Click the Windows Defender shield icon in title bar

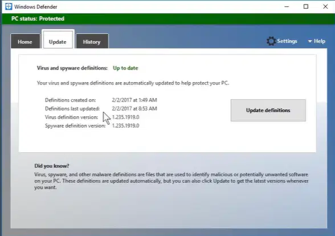(x=9, y=6)
